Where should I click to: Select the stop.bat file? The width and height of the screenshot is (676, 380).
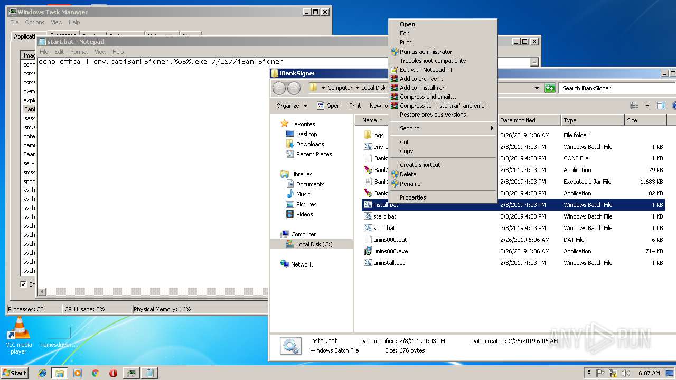384,228
